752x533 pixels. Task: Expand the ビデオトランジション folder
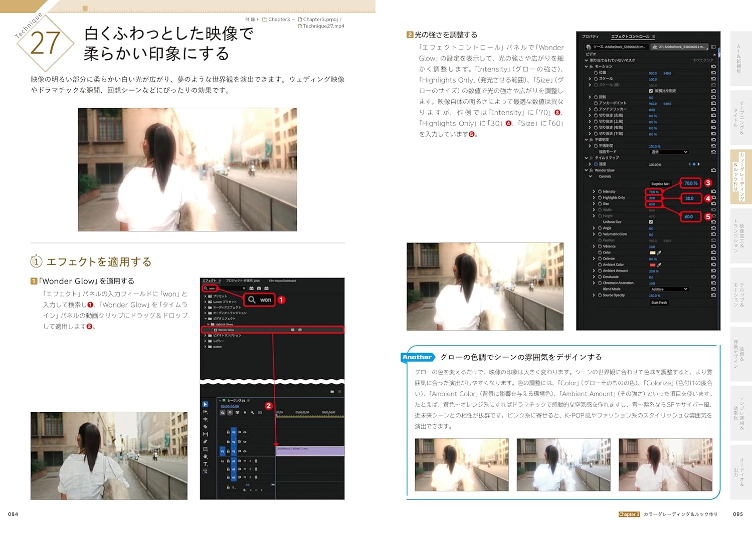[x=205, y=335]
